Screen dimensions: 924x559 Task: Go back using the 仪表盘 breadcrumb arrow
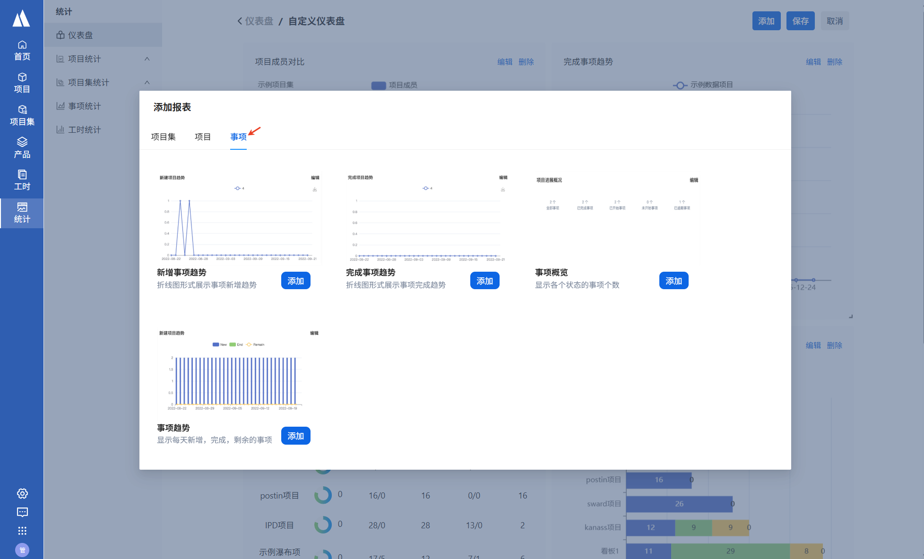pos(240,21)
